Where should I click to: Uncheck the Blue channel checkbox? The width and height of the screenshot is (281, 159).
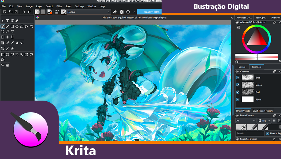[x=238, y=78]
